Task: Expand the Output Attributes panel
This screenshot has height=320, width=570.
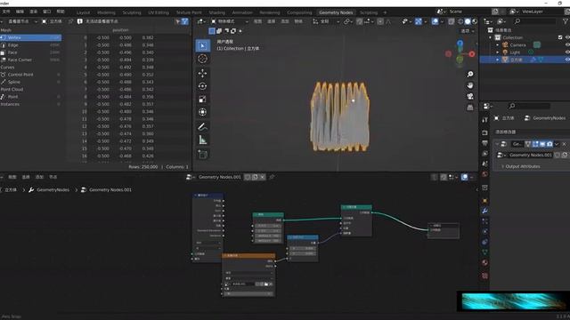Action: click(523, 166)
